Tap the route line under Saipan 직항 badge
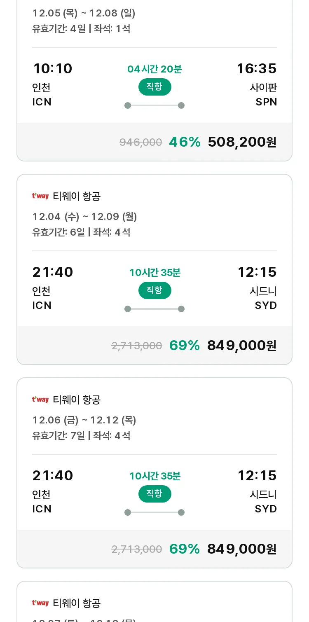 click(x=154, y=105)
